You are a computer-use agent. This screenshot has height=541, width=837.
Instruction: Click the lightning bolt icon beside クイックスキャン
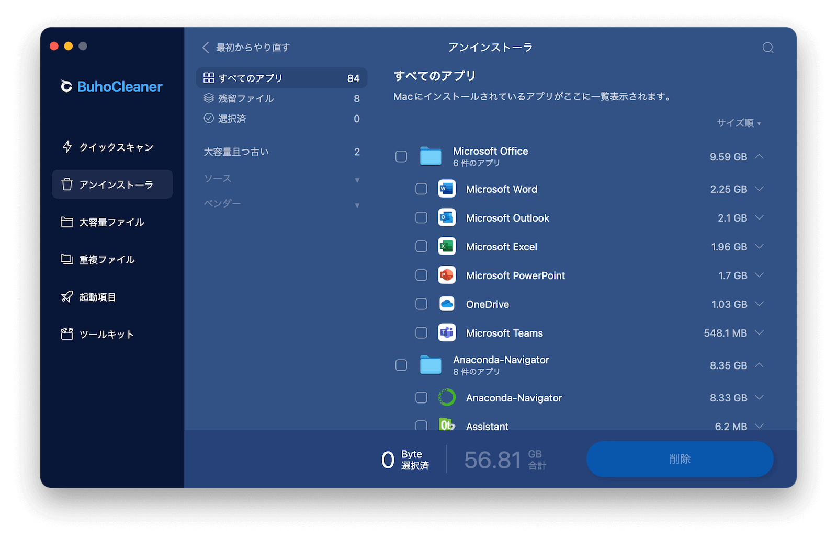pyautogui.click(x=67, y=147)
